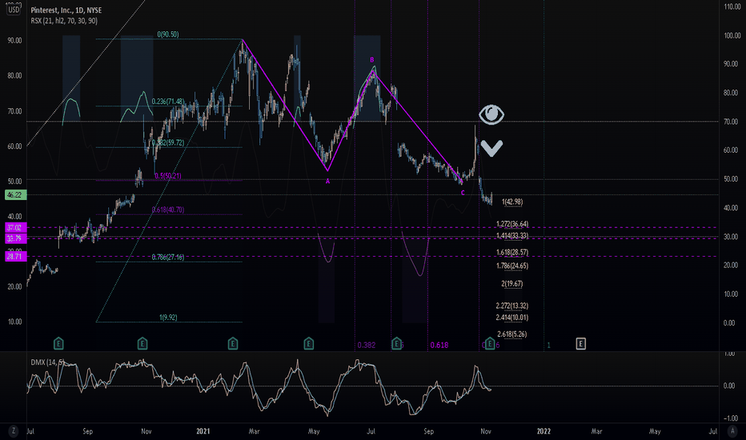Click the 0.786(27.16) Fibonacci level label
The height and width of the screenshot is (440, 746).
168,258
